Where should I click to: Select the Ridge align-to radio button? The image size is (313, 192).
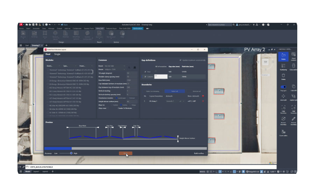click(130, 105)
